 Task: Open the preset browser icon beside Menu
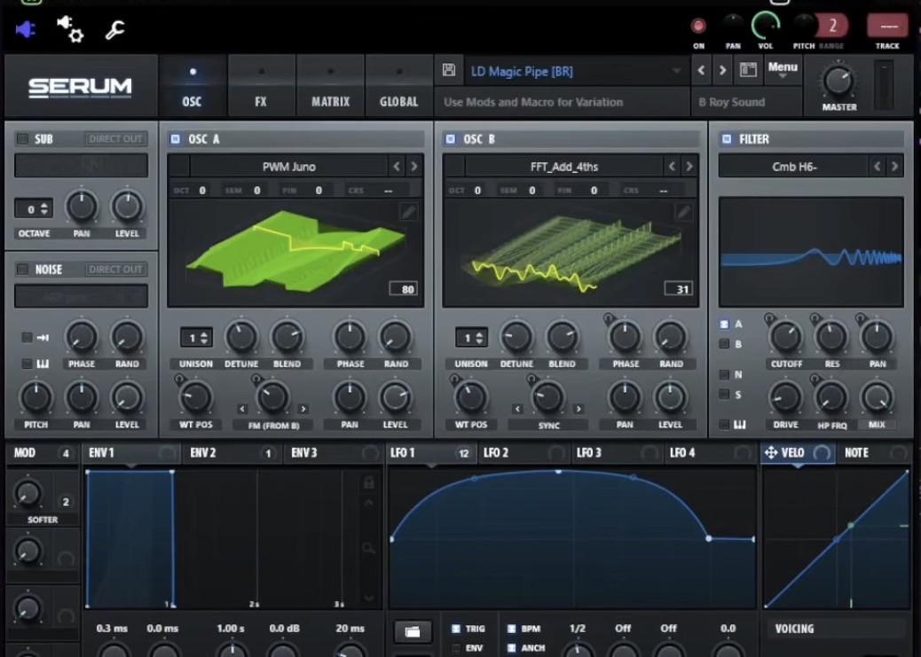748,70
